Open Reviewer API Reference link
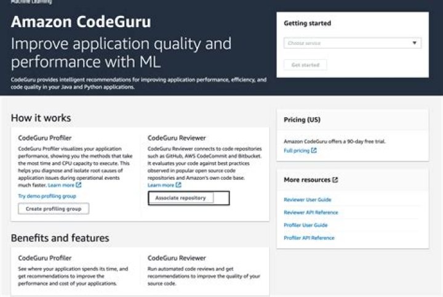Viewport: 443px width, 297px height. coord(311,213)
